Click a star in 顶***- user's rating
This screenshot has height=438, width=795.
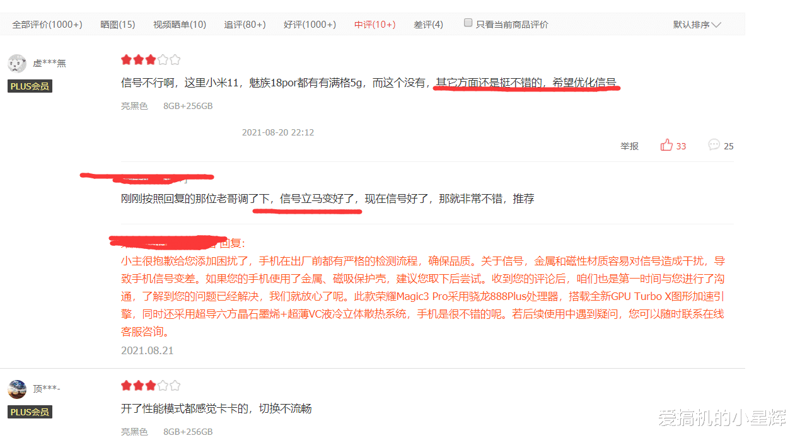coord(139,385)
